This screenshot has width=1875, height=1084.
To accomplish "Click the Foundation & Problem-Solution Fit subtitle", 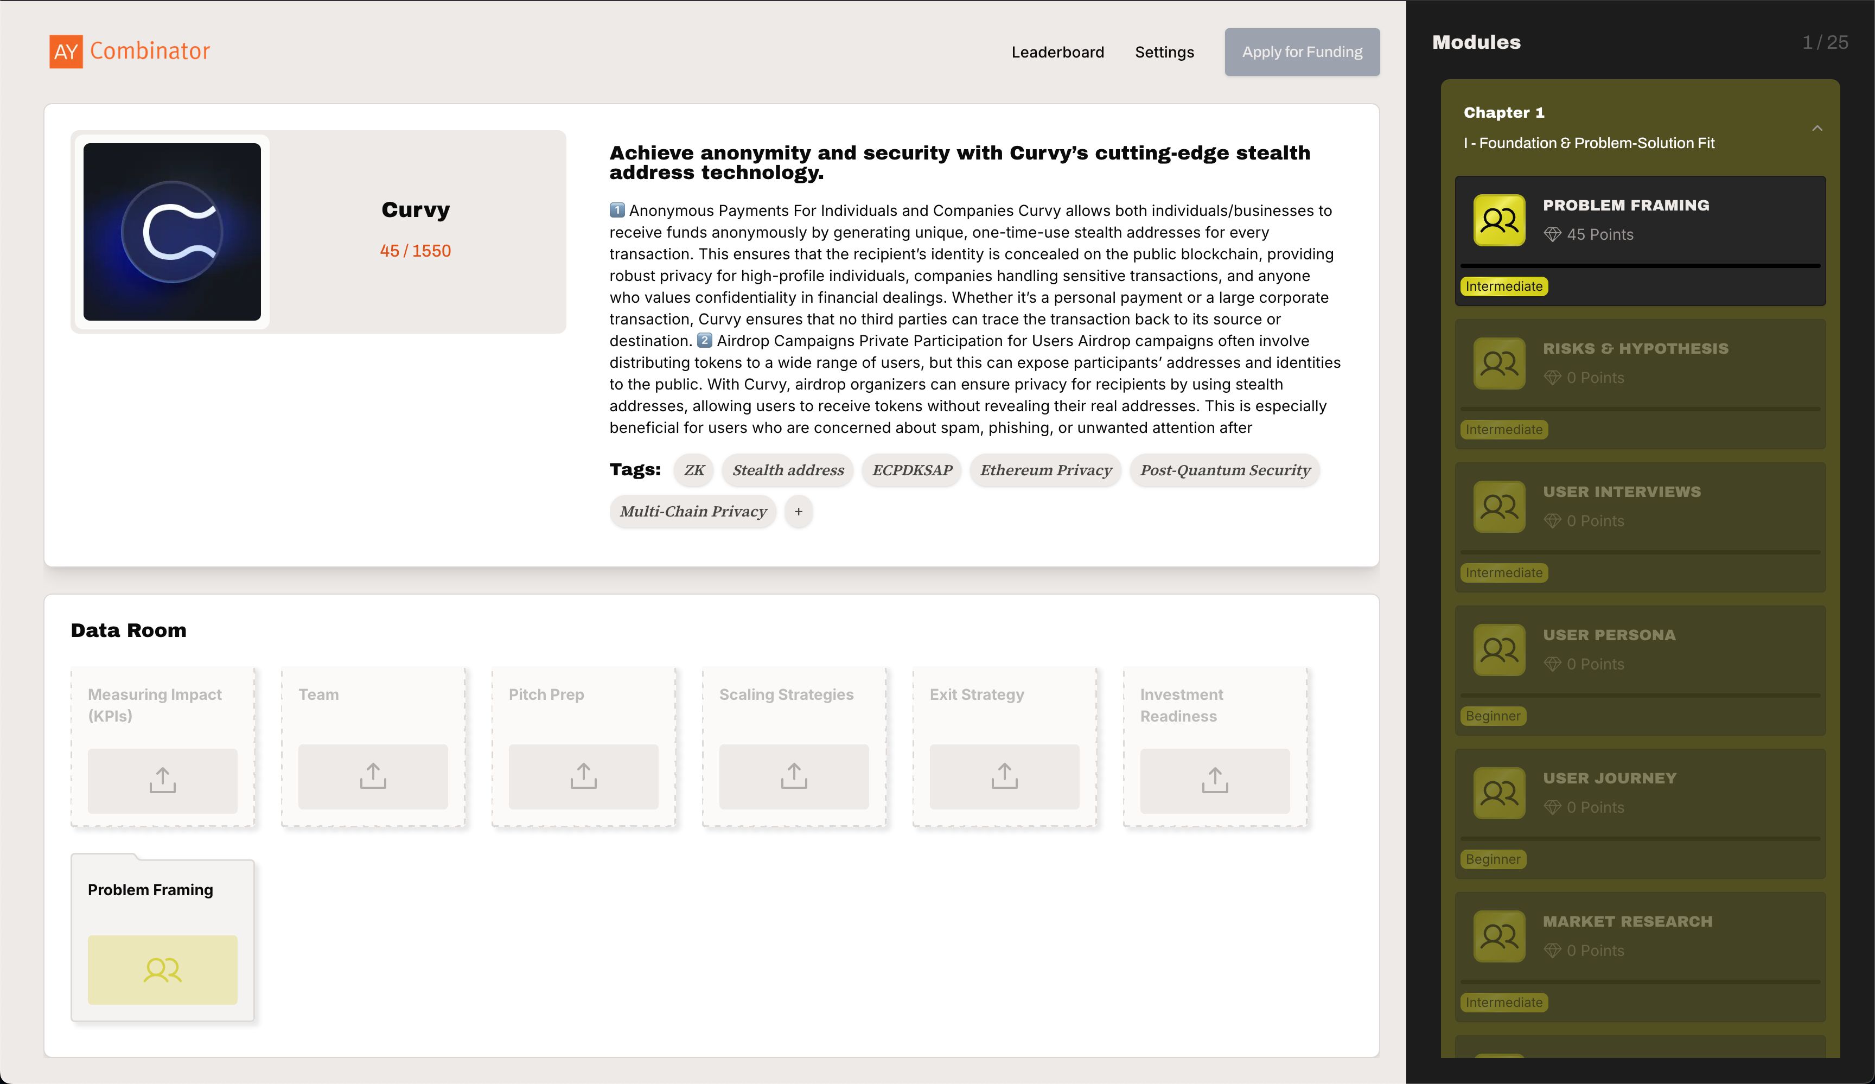I will (x=1589, y=143).
